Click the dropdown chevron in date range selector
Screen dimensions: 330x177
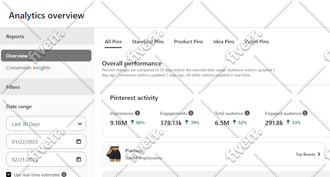click(x=80, y=124)
